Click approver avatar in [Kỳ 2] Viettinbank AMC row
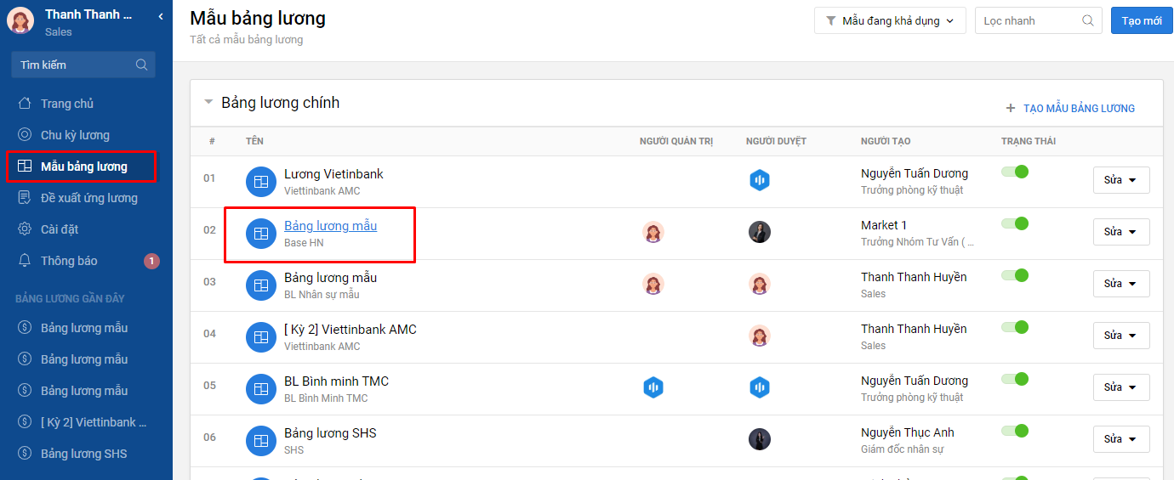The image size is (1174, 480). 760,336
